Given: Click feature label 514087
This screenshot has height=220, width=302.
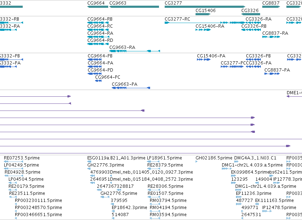Looking at the screenshot, I should [x=120, y=215].
